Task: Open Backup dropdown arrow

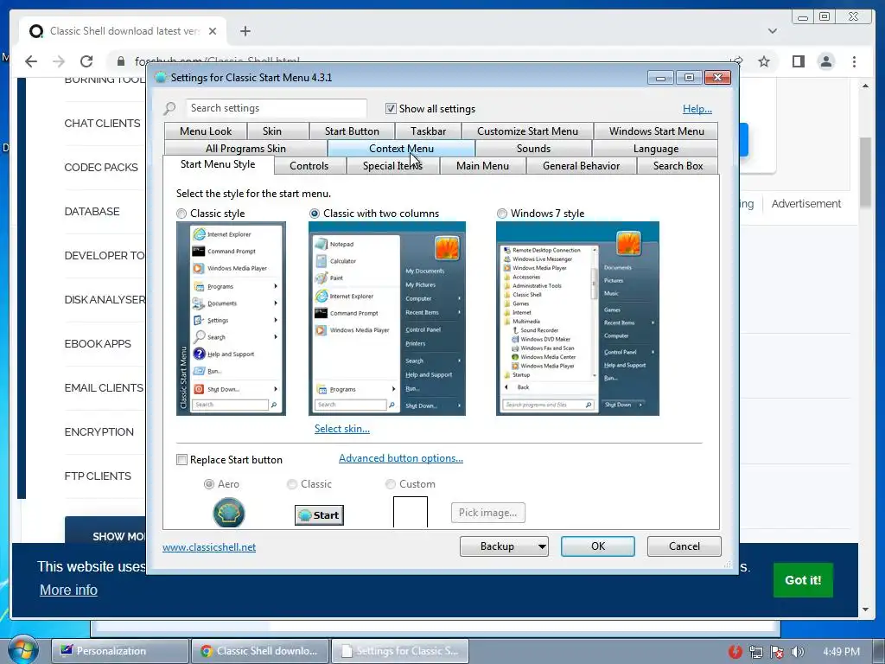Action: 541,546
